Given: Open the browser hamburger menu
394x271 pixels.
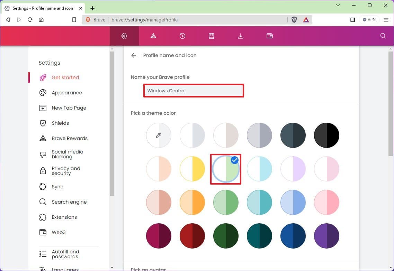Looking at the screenshot, I should pyautogui.click(x=386, y=20).
